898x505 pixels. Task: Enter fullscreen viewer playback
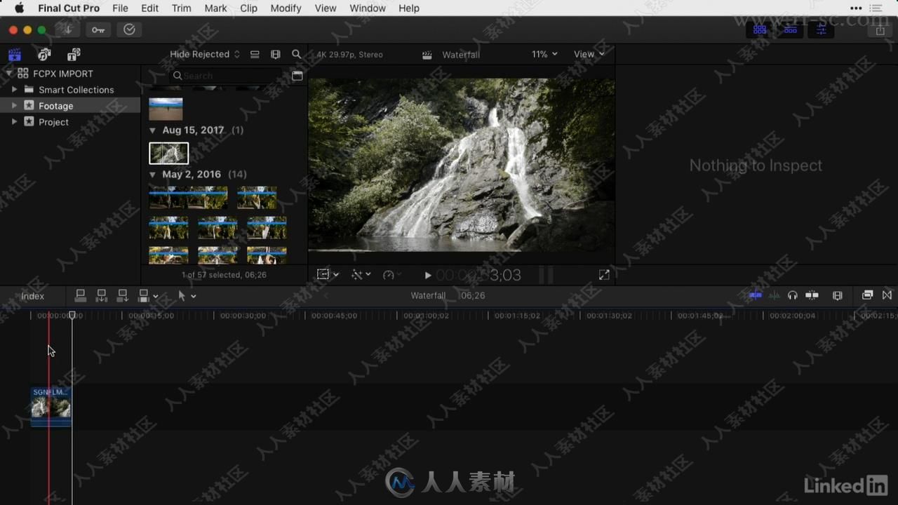[604, 275]
